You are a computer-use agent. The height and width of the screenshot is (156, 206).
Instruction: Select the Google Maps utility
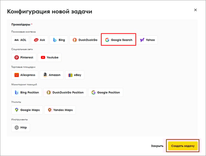(x=27, y=110)
